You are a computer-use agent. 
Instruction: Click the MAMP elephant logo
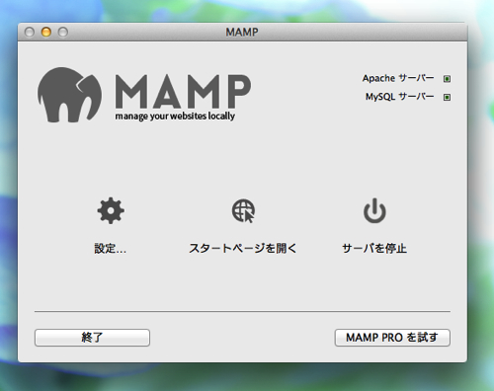(x=69, y=95)
